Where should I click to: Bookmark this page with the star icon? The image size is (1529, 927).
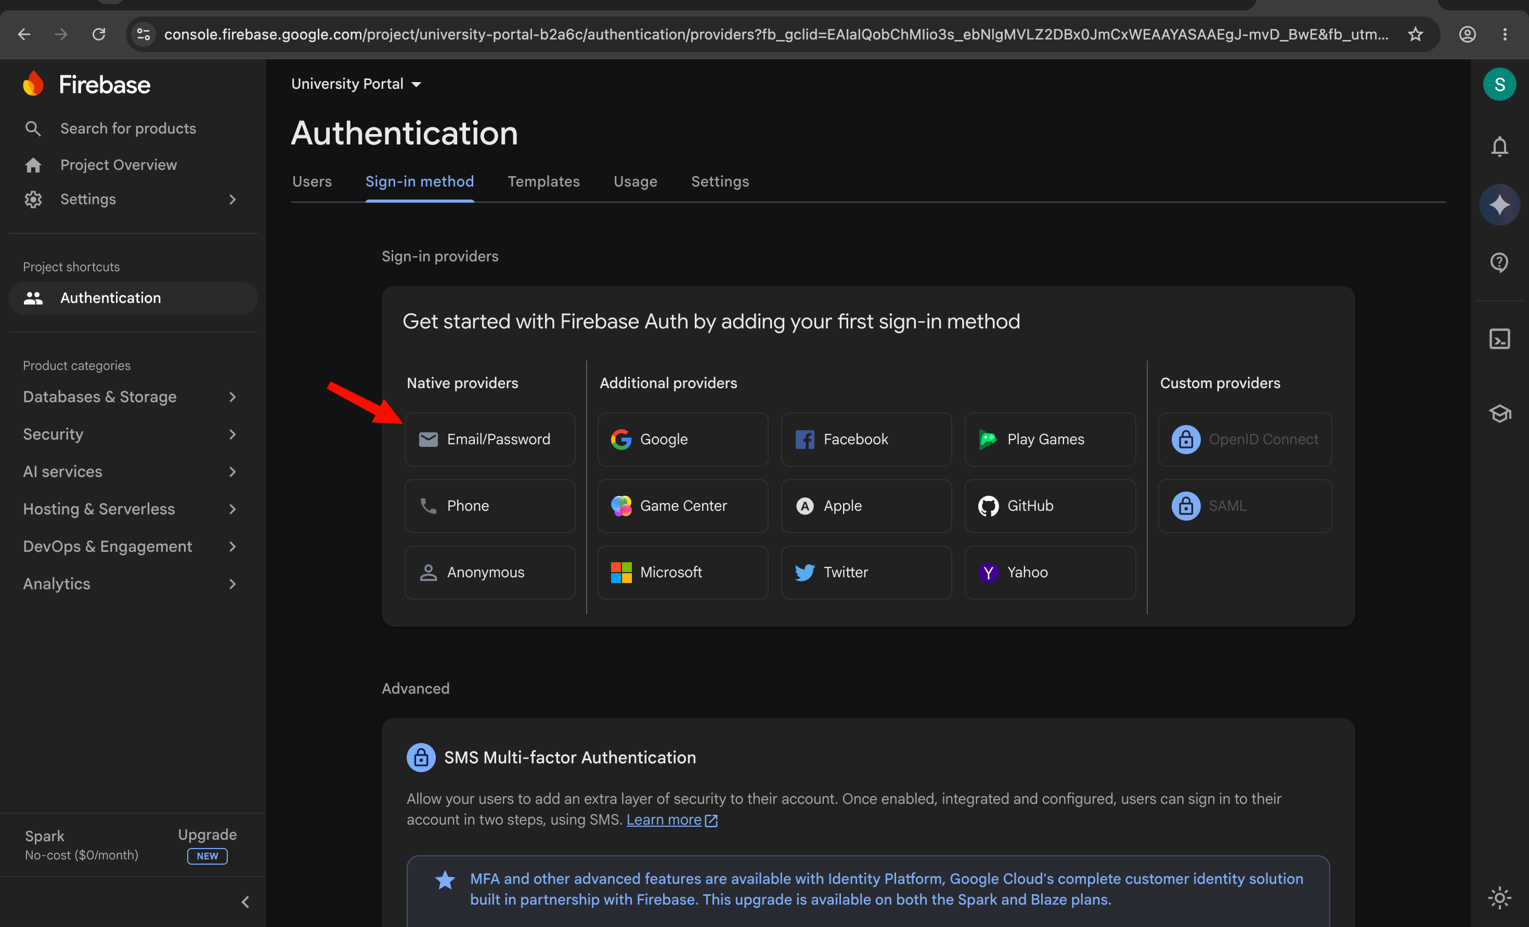[x=1416, y=34]
